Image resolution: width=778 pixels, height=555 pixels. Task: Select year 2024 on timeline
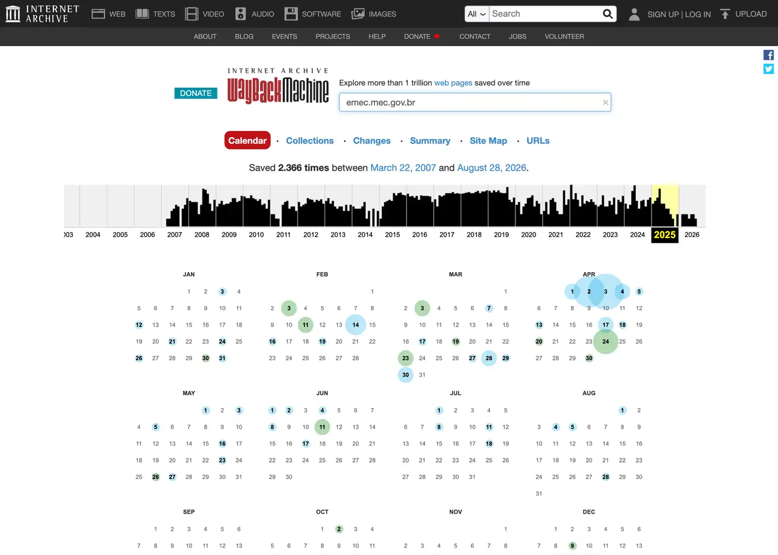coord(638,234)
